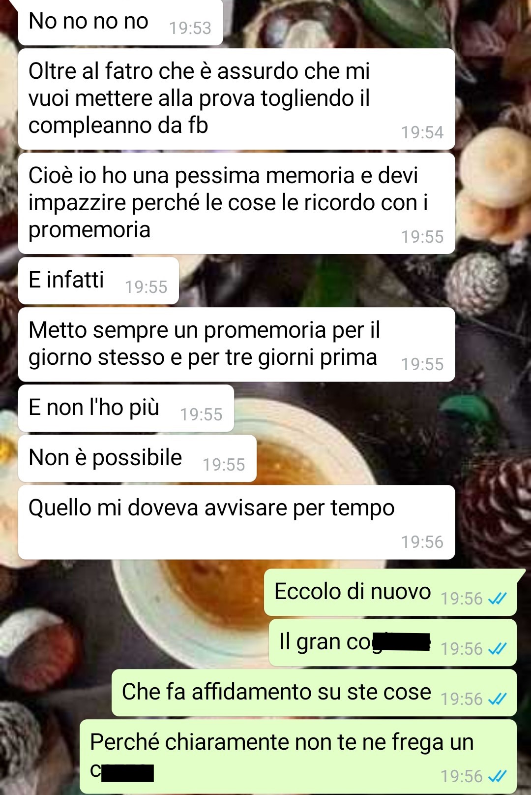Click the 19:54 timestamp on the compleanno message
This screenshot has width=531, height=795.
pyautogui.click(x=422, y=132)
